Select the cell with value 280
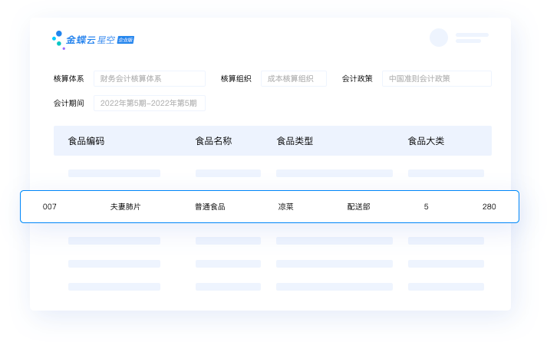Image resolution: width=547 pixels, height=342 pixels. pyautogui.click(x=489, y=207)
